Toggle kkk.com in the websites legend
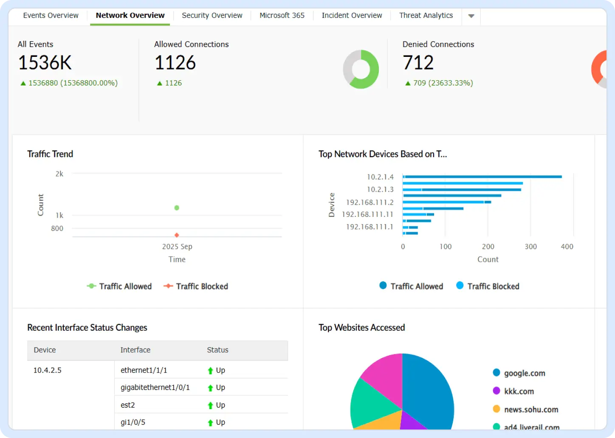 [513, 391]
